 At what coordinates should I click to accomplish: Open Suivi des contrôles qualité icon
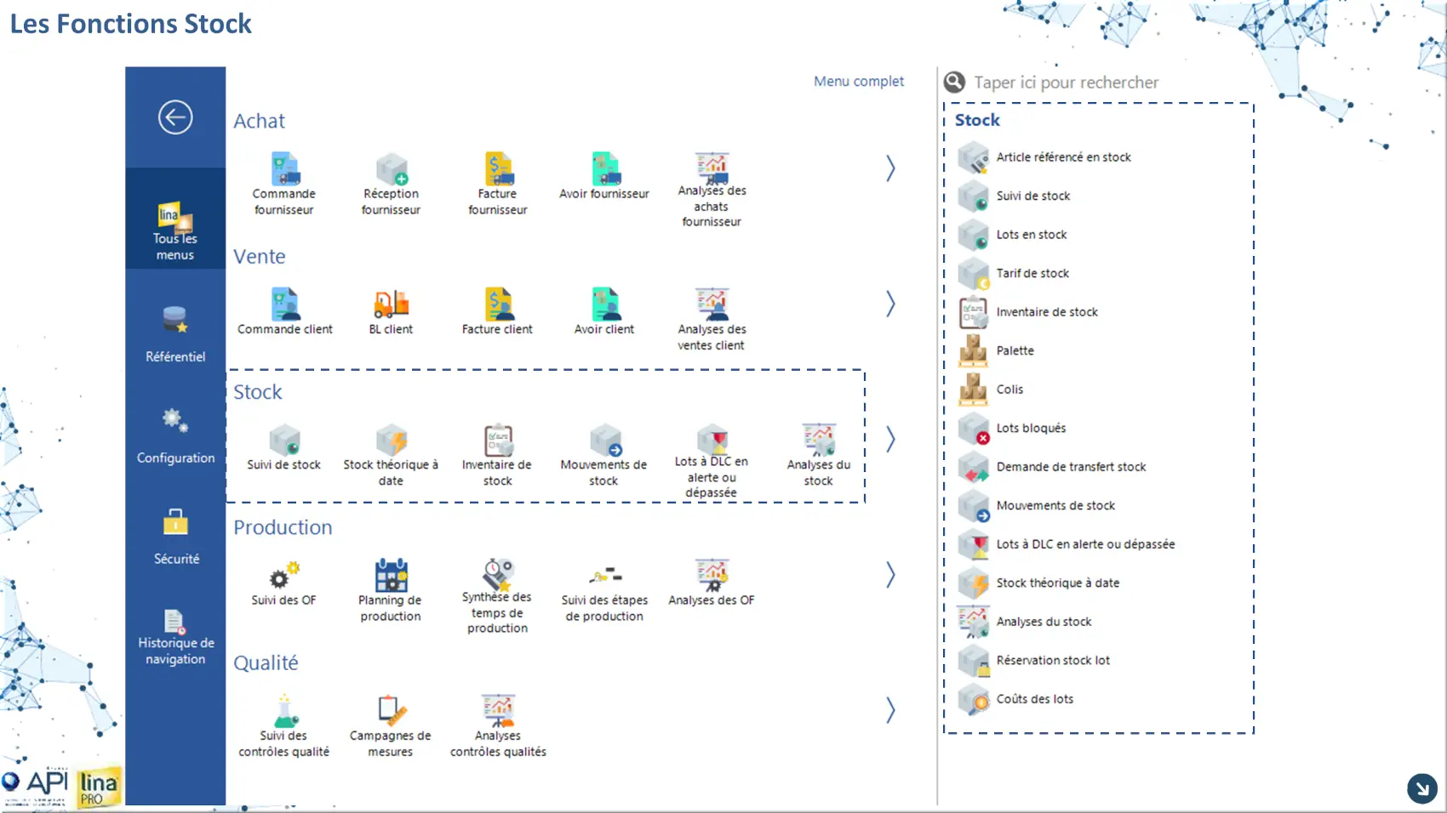click(x=284, y=711)
